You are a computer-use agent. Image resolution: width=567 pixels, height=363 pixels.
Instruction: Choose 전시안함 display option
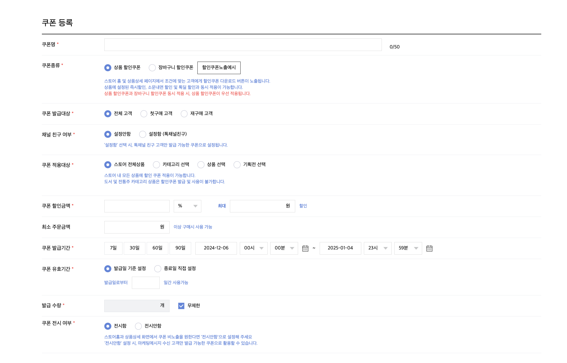pos(138,326)
